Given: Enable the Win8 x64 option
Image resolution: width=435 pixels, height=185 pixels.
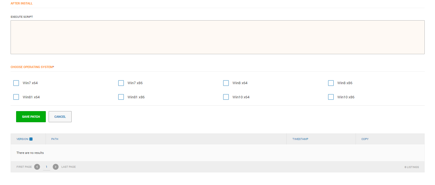Looking at the screenshot, I should point(226,83).
